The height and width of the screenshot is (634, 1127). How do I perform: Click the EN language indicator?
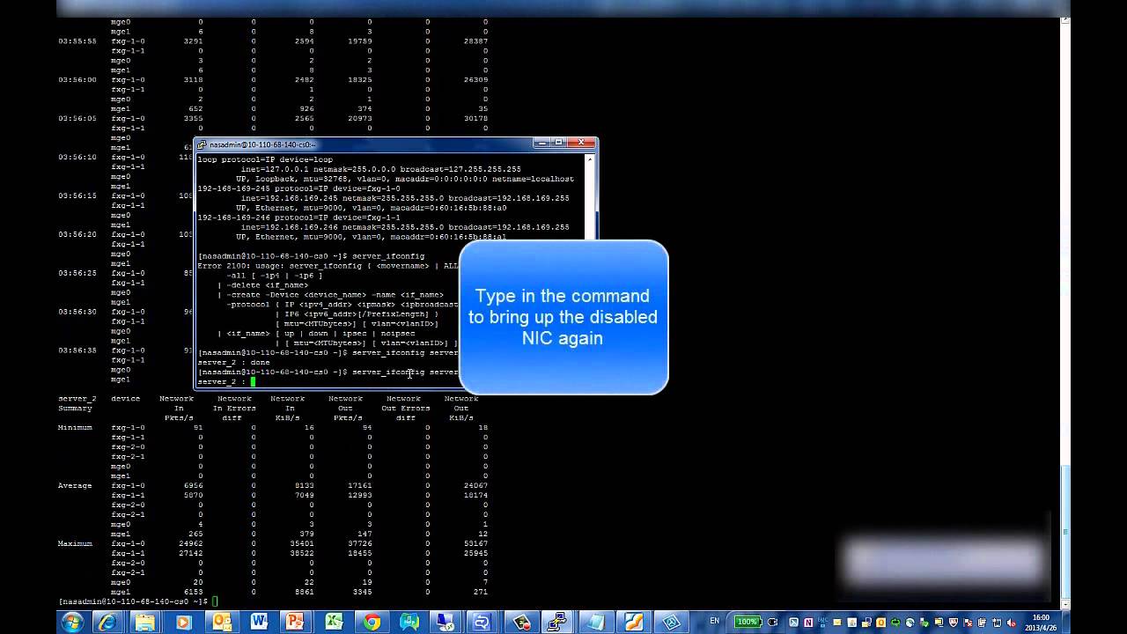(x=714, y=621)
